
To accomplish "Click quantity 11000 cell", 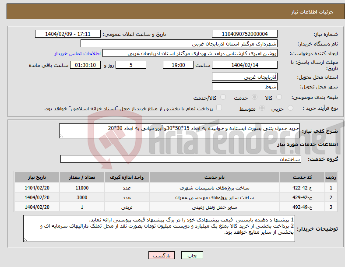I will [x=82, y=188].
